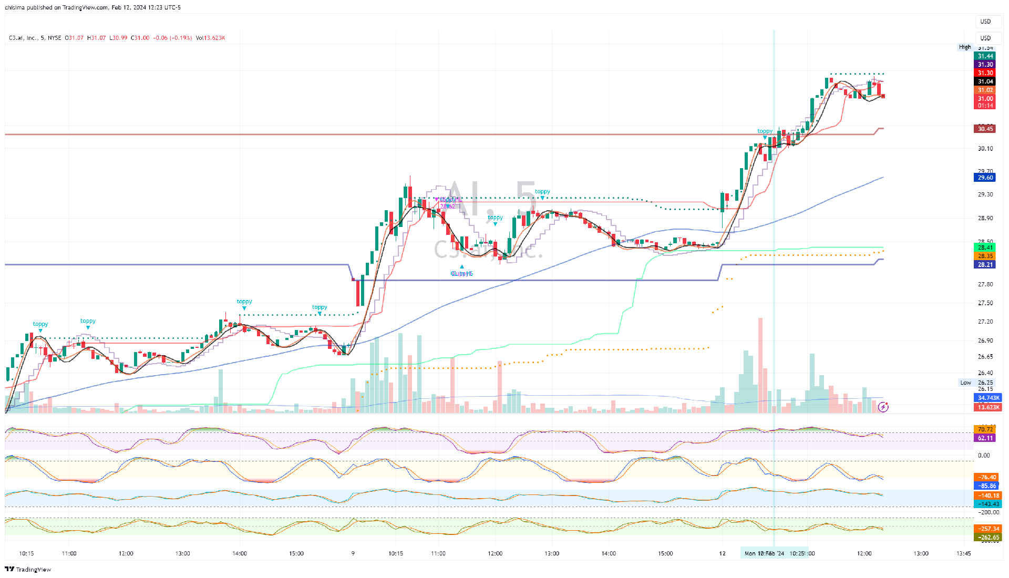Click the C3.ai, Inc. symbol title in legend
The height and width of the screenshot is (578, 1009).
click(23, 38)
